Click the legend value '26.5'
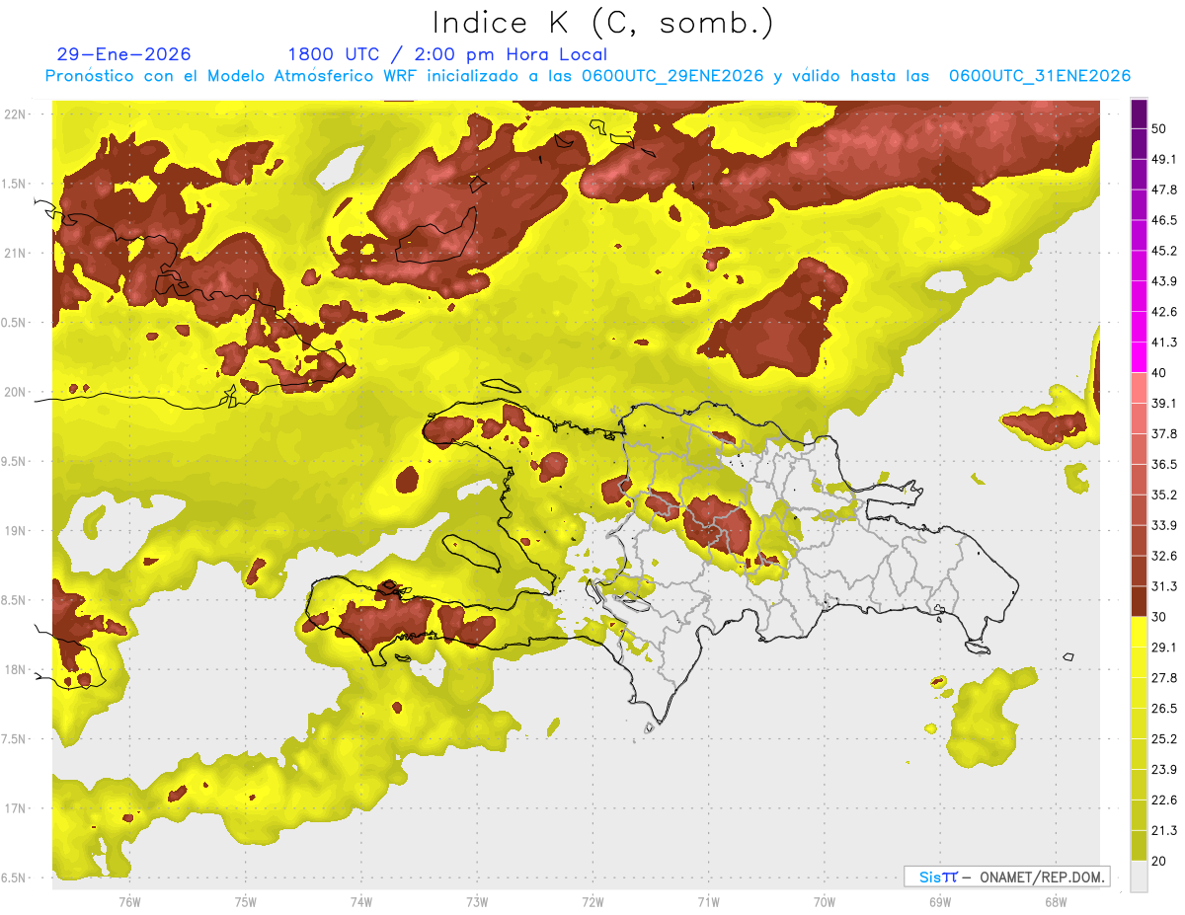 tap(1164, 709)
